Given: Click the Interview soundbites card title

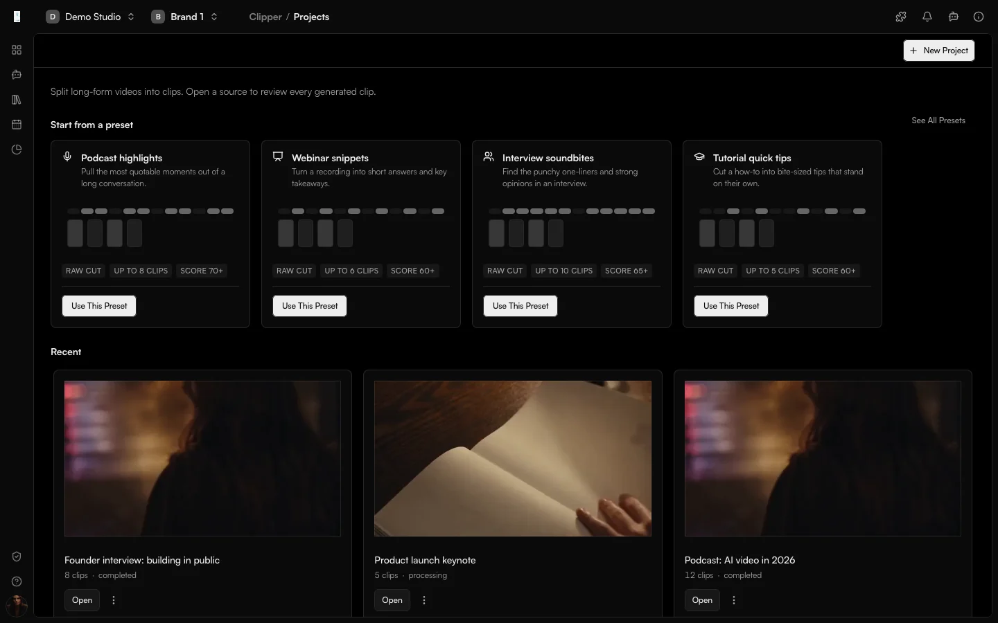Looking at the screenshot, I should coord(548,158).
